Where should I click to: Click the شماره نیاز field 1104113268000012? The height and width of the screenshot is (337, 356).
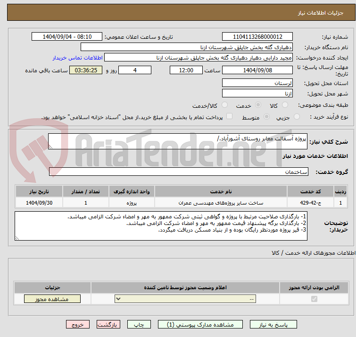tap(257, 37)
